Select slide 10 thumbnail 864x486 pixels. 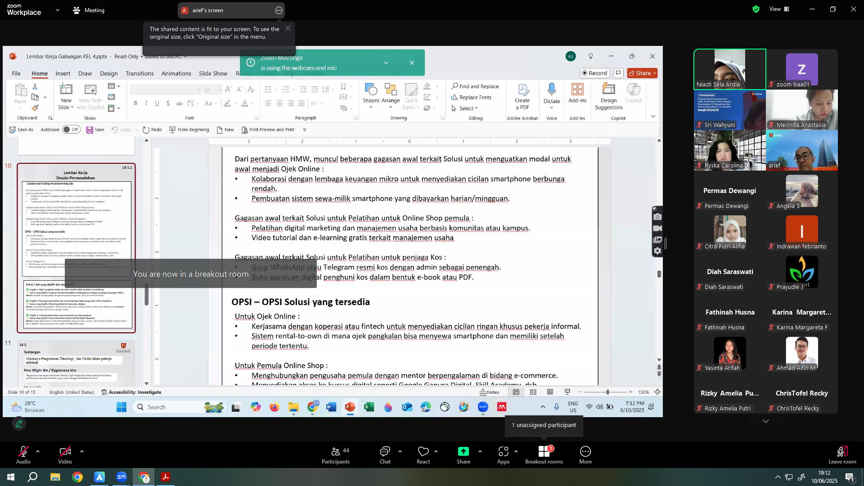point(76,248)
